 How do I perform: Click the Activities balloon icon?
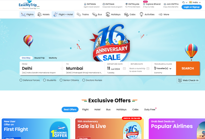point(141,14)
